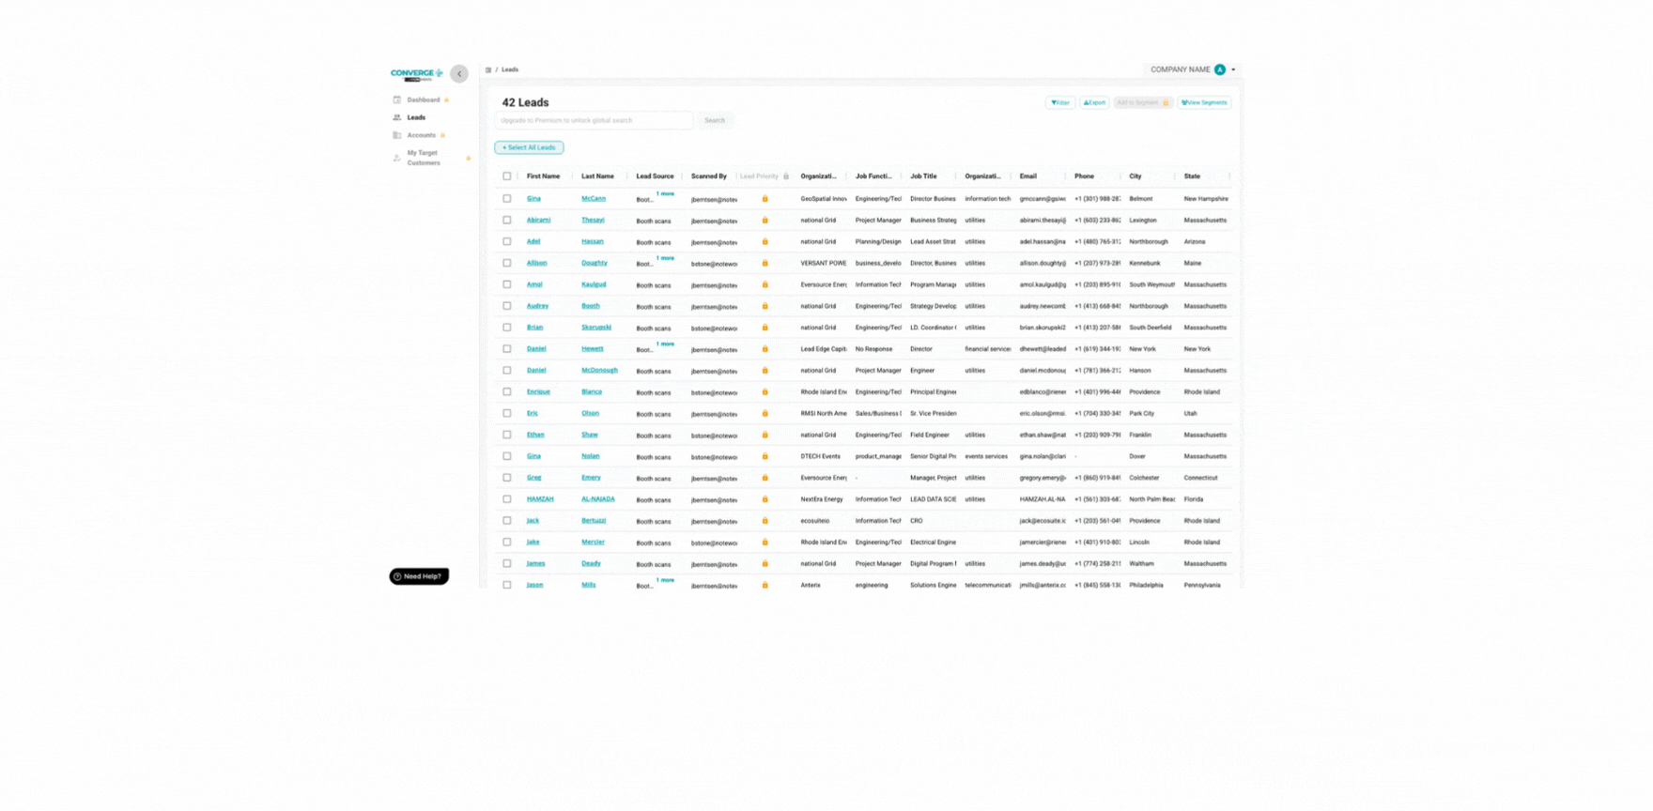
Task: Click lock icon next to Lead Priority header
Action: coord(786,176)
